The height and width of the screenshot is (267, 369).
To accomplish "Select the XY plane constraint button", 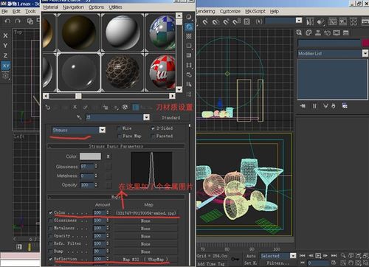I will pos(6,66).
